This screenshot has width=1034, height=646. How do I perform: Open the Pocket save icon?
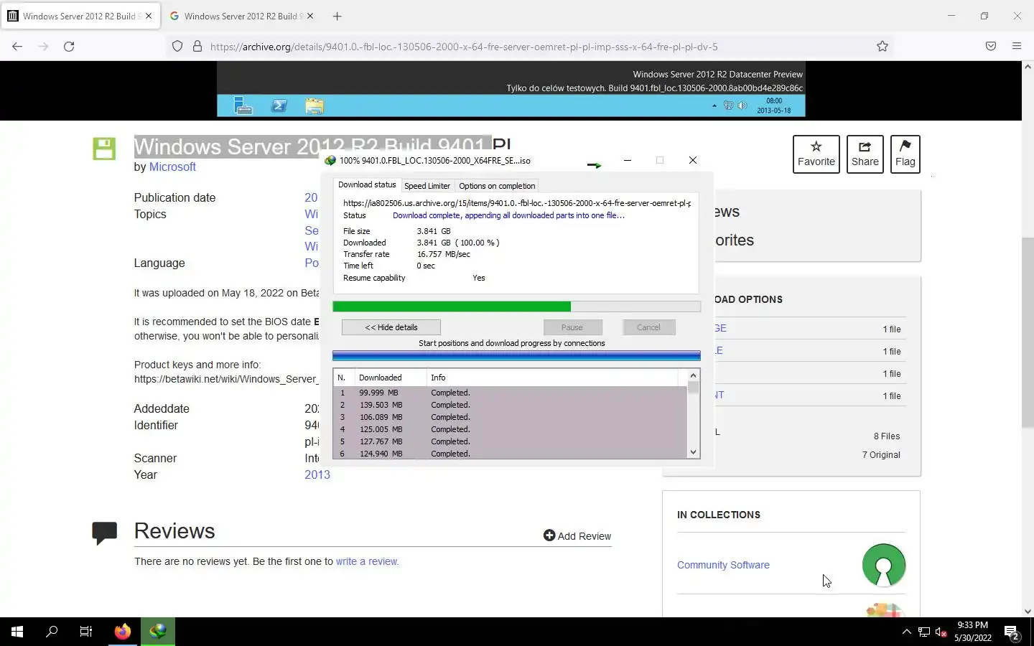click(991, 46)
